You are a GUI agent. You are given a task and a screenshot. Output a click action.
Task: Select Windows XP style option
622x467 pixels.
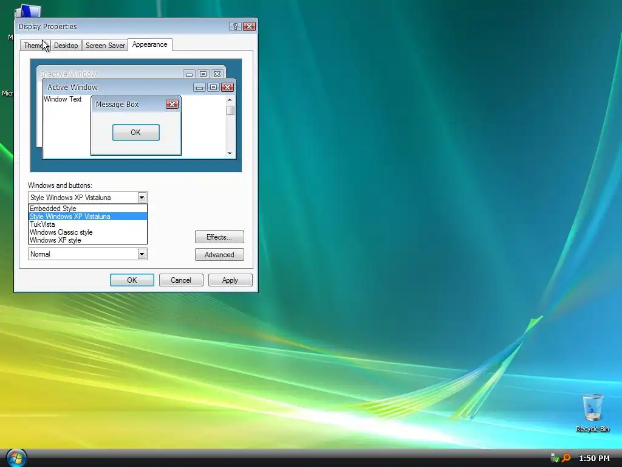tap(87, 240)
